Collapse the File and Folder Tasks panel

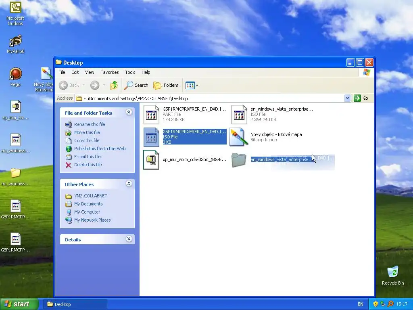point(129,112)
